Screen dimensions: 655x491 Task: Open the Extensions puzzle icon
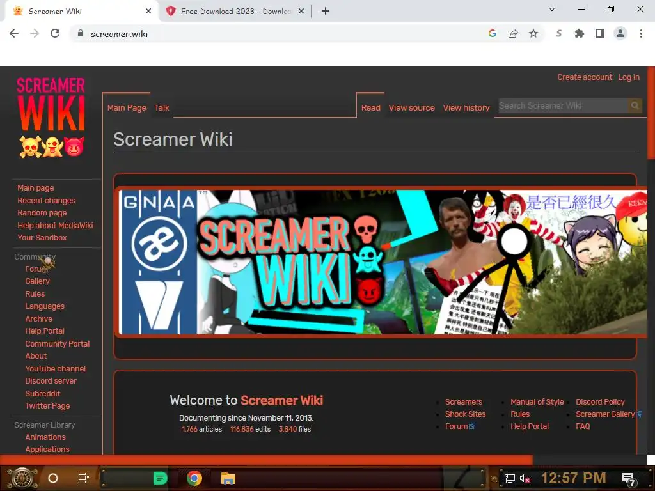click(x=580, y=33)
